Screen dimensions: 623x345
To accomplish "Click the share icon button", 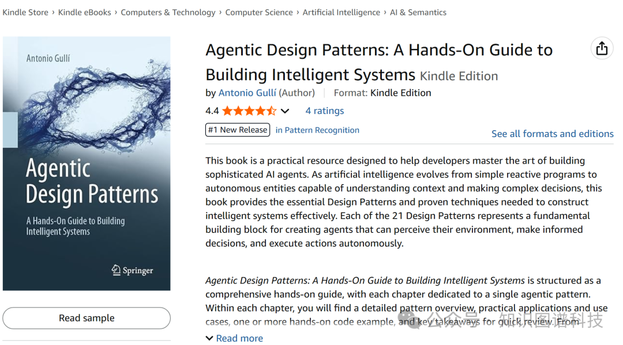I will [602, 48].
